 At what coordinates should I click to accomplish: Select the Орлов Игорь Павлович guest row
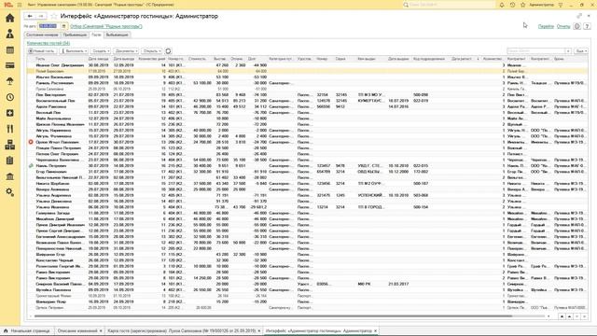click(x=307, y=142)
